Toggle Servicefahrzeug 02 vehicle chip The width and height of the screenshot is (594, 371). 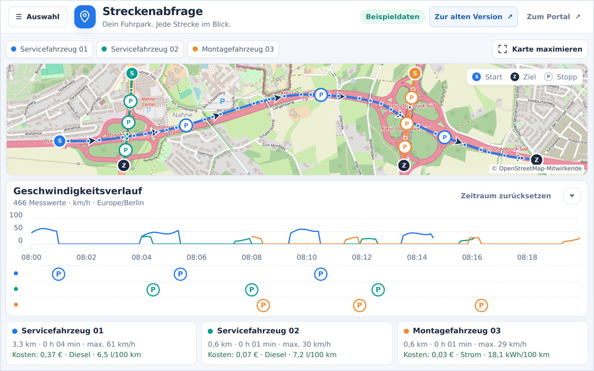click(140, 49)
